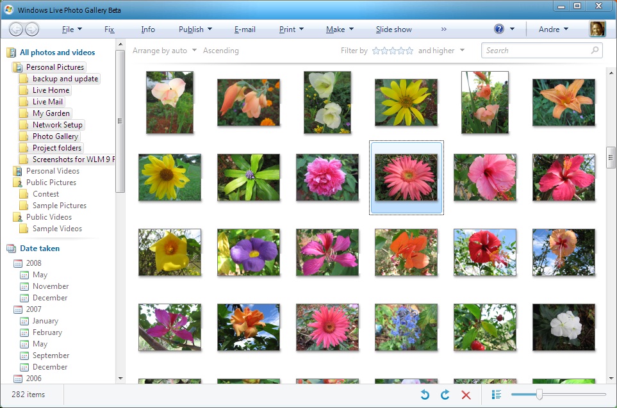Expand the 'and higher' filter dropdown
Screen dimensions: 617x408
pos(441,51)
